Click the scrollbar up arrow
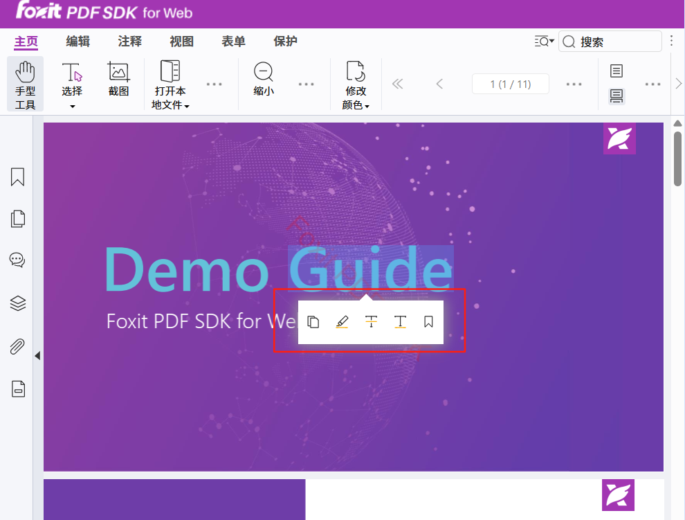This screenshot has width=685, height=520. (677, 124)
